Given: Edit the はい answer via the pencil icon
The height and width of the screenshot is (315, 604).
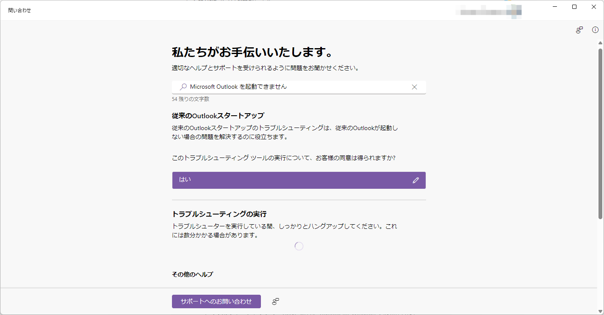Looking at the screenshot, I should 416,180.
